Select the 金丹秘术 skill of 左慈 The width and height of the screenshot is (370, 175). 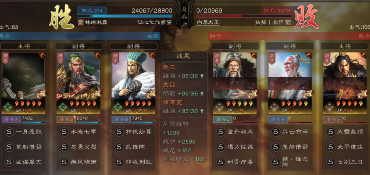coord(235,132)
